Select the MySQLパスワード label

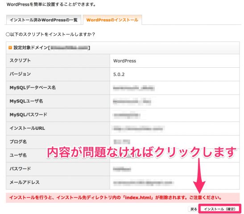(28, 115)
